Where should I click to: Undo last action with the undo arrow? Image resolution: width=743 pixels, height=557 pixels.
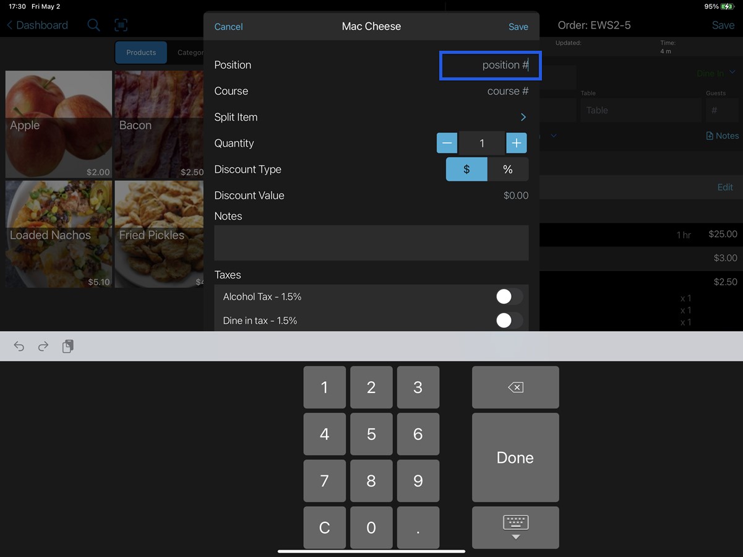pos(19,346)
